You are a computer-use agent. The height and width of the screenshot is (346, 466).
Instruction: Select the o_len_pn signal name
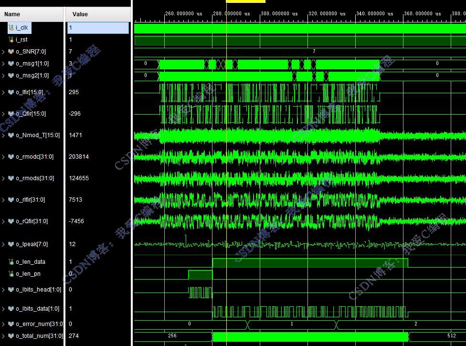[x=28, y=274]
